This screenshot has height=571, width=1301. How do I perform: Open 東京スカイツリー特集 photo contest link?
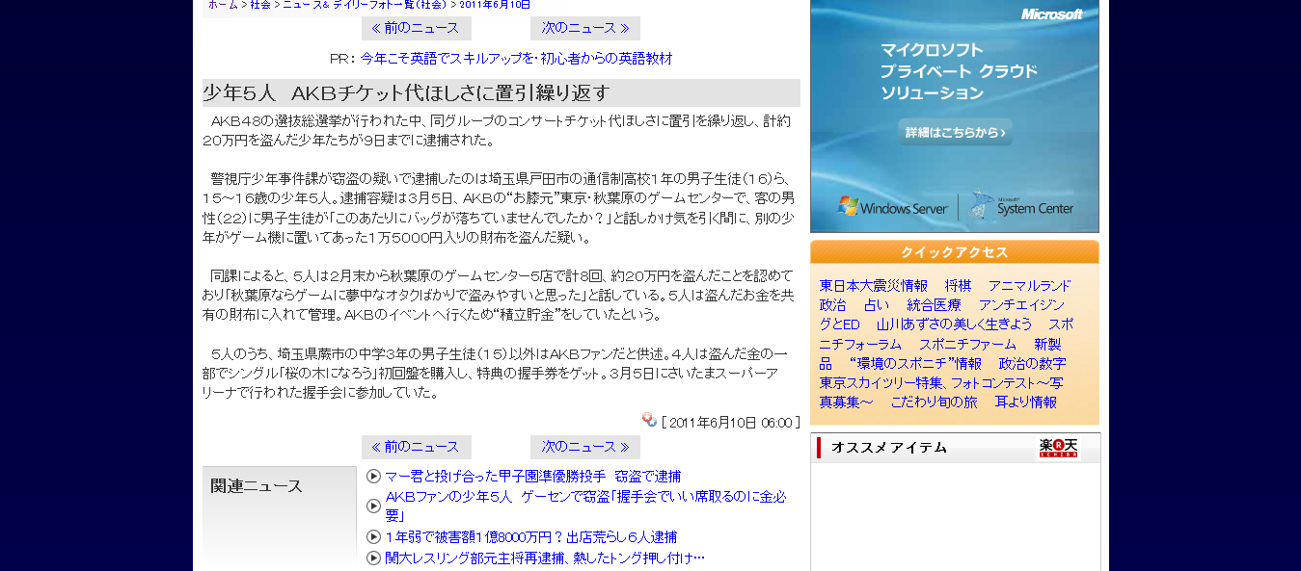(x=942, y=392)
